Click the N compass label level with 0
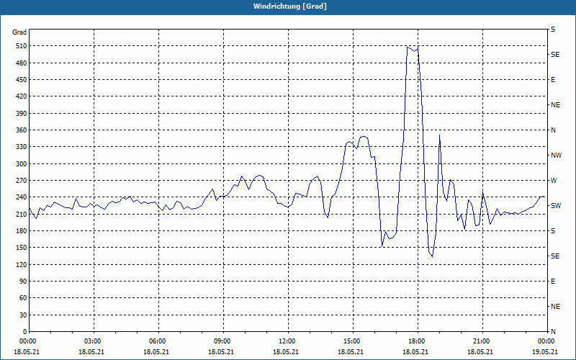This screenshot has width=576, height=360. pos(553,331)
